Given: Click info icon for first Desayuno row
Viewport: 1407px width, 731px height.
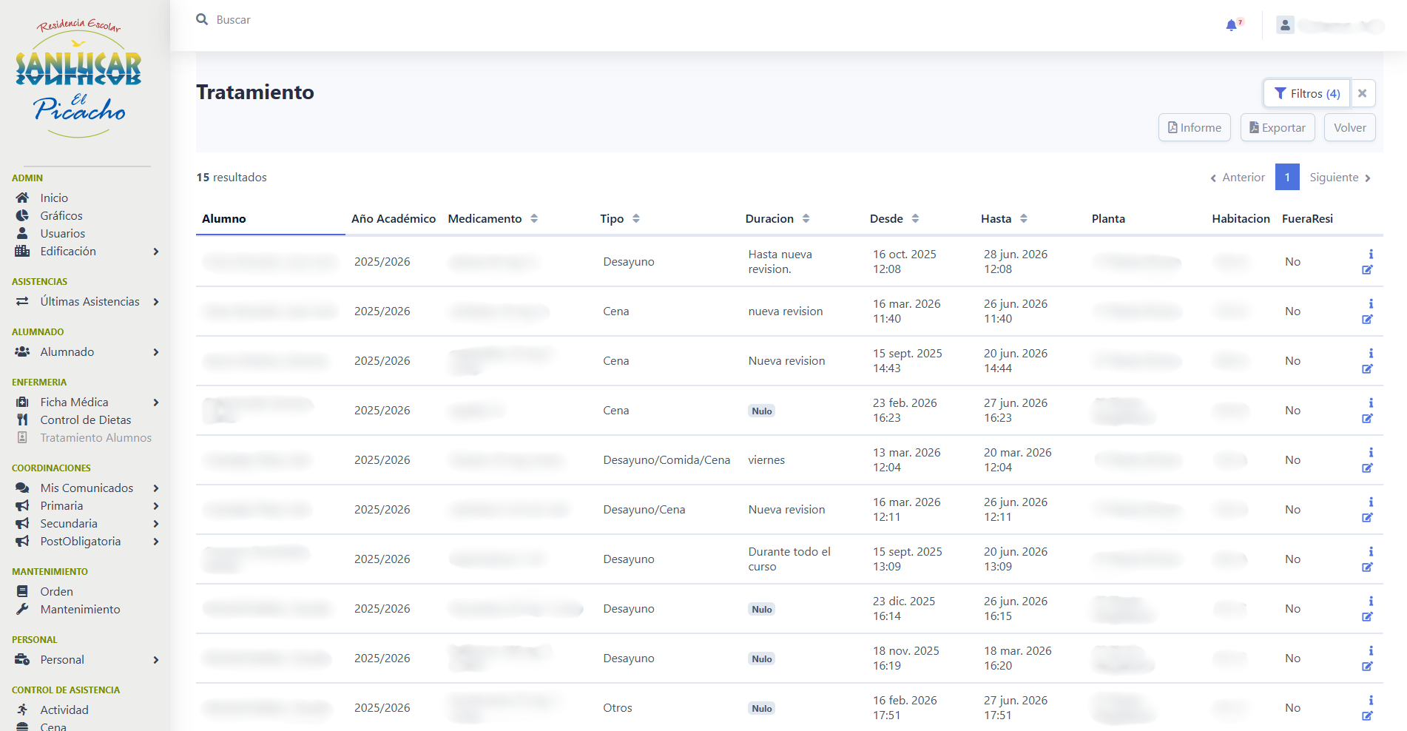Looking at the screenshot, I should tap(1371, 254).
